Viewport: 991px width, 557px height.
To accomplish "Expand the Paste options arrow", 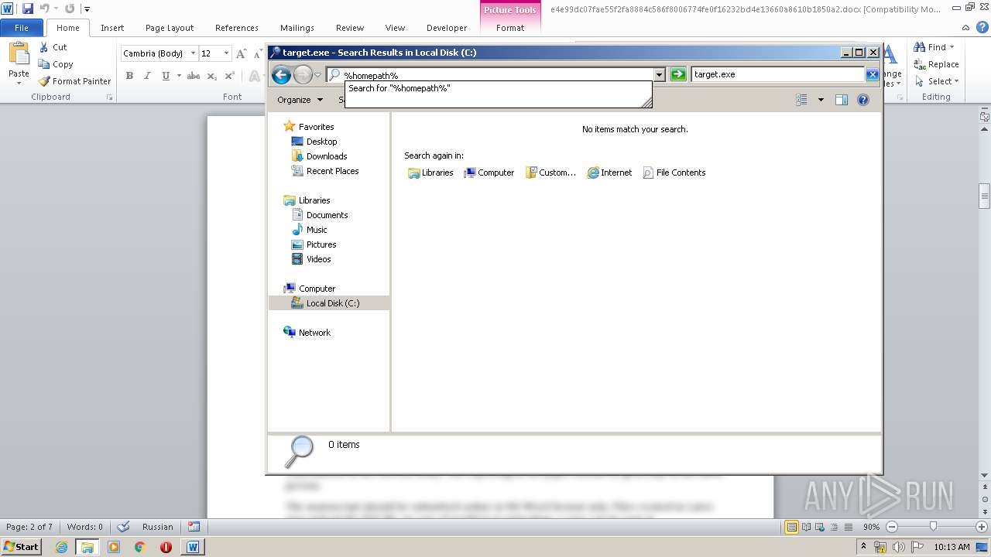I will click(19, 82).
